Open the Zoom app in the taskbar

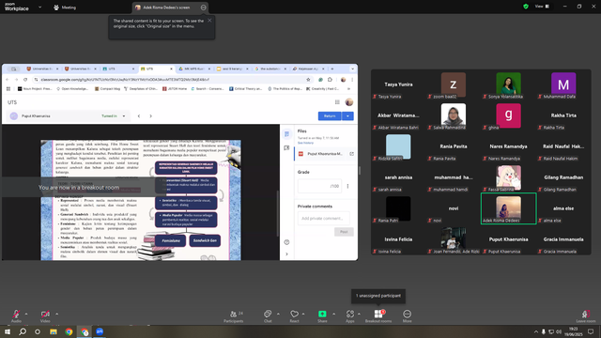[100, 331]
